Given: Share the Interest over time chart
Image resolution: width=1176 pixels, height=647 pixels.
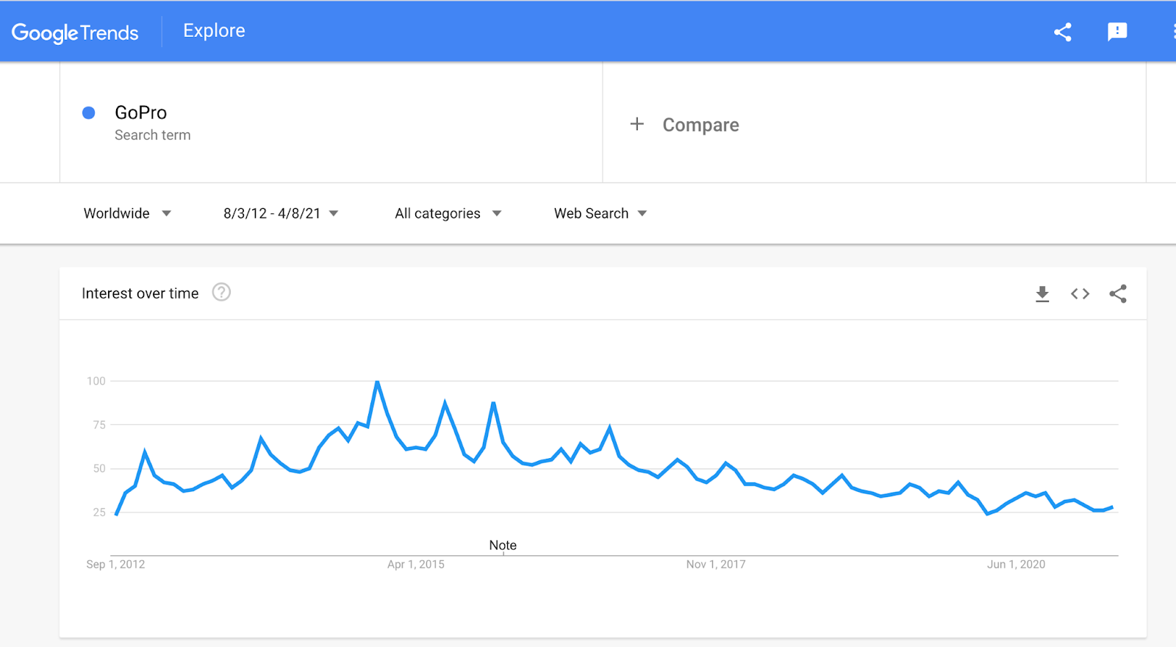Looking at the screenshot, I should 1117,294.
